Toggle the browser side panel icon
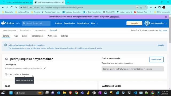This screenshot has height=96, width=171. click(x=160, y=7)
